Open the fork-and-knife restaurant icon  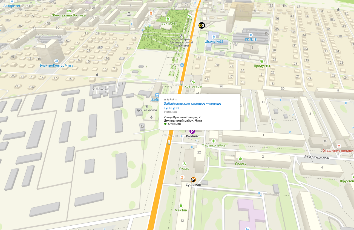point(151,13)
